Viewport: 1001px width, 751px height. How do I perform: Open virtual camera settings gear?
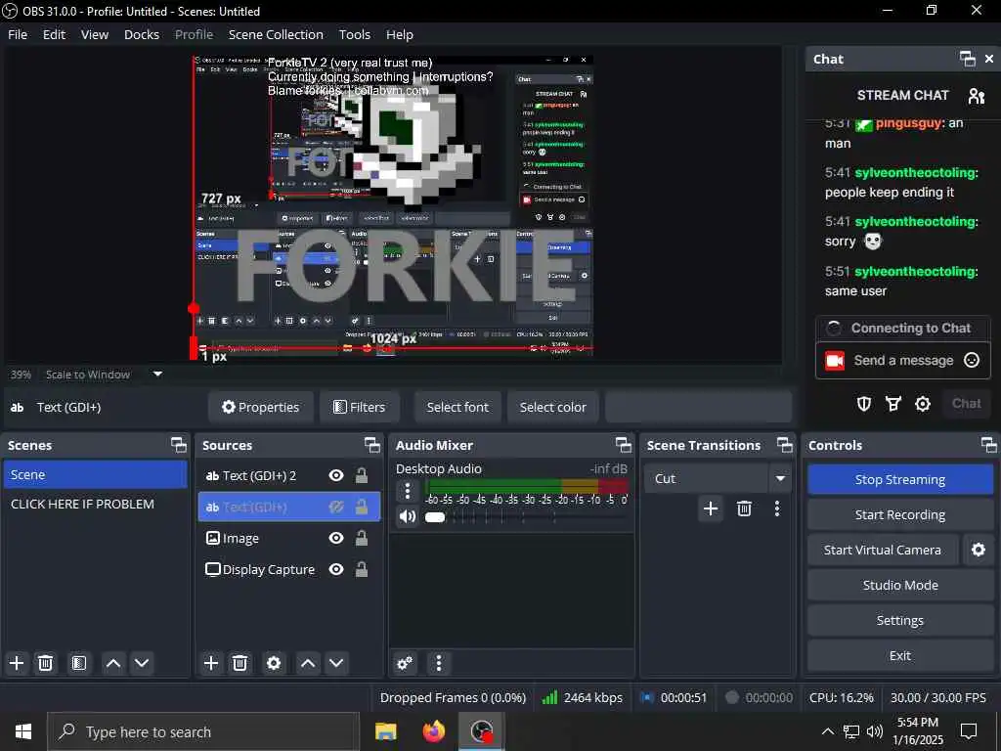[978, 550]
